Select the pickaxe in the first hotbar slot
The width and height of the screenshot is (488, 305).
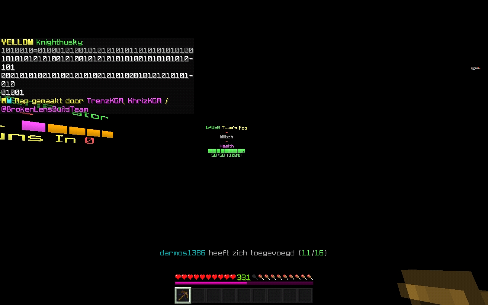coord(183,295)
